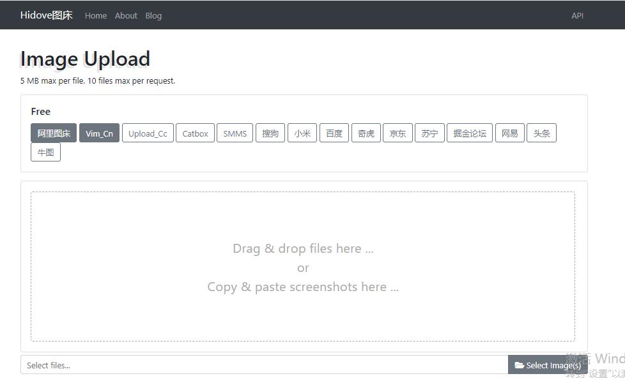Go to the About page
The image size is (625, 383).
pyautogui.click(x=126, y=15)
